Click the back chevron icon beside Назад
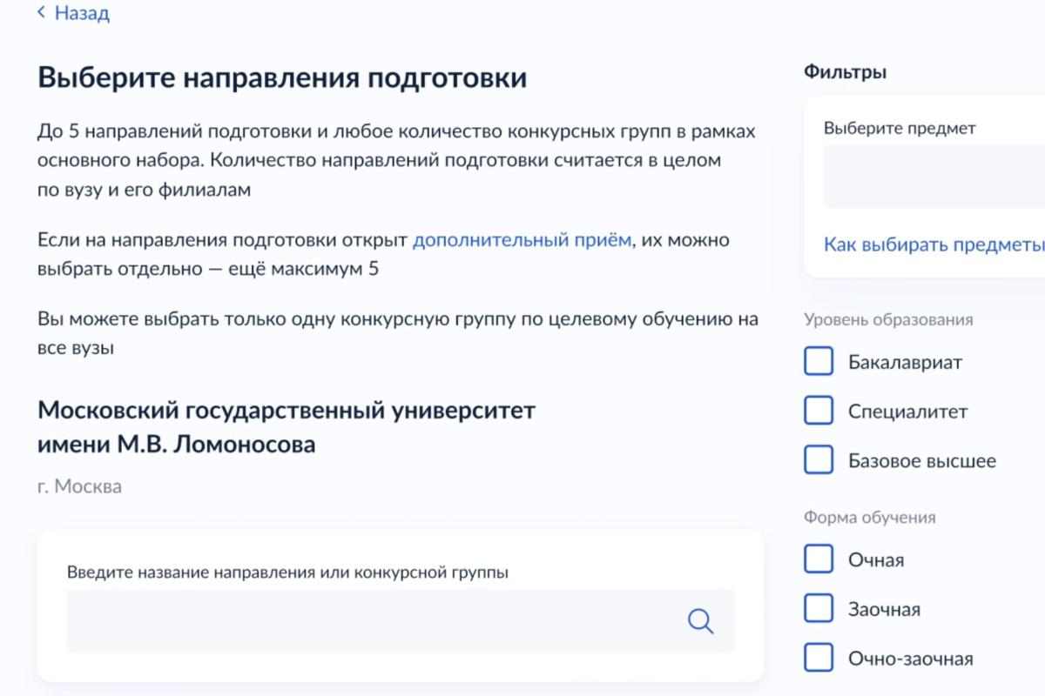1045x696 pixels. tap(41, 13)
